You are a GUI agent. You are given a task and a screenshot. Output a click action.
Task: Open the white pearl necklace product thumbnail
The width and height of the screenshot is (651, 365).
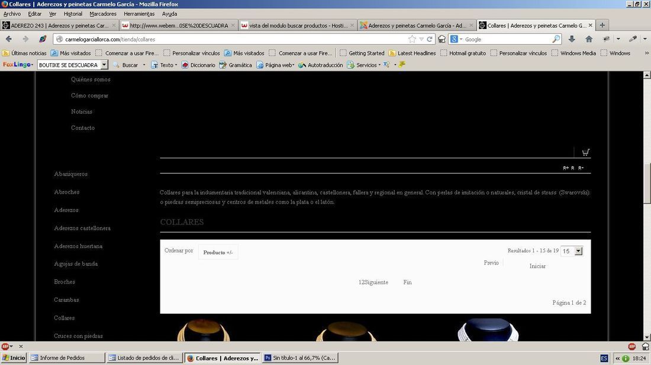488,330
